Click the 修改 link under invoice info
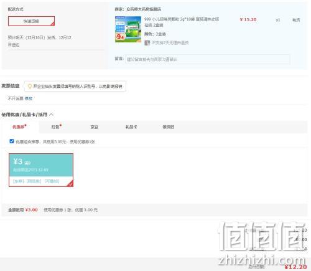This screenshot has height=271, width=311. 29,98
